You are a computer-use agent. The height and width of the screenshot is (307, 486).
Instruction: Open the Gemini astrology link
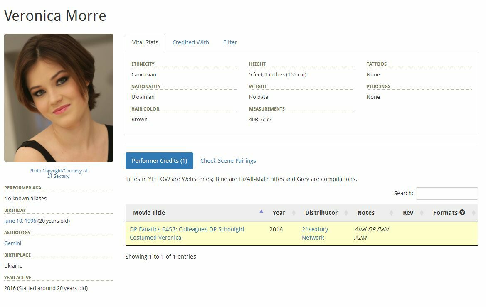click(x=13, y=243)
